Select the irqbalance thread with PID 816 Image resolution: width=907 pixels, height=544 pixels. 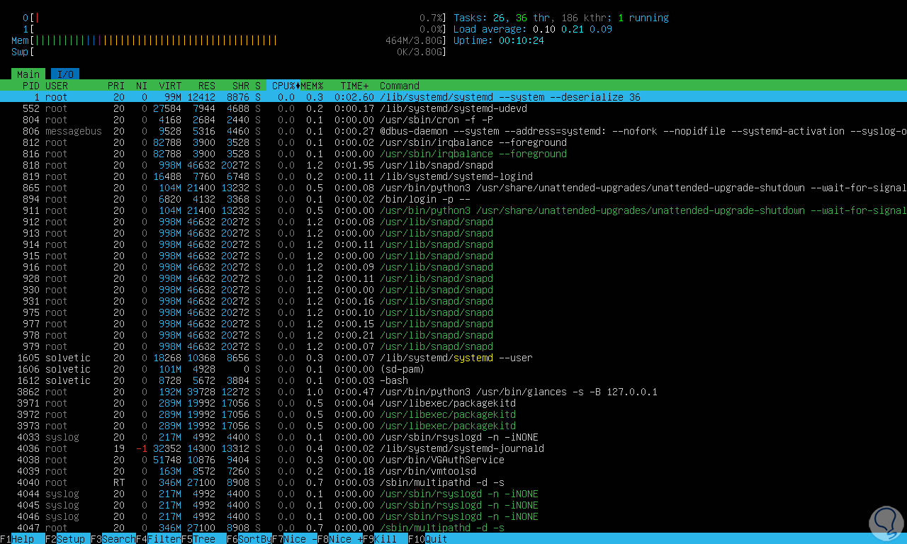click(453, 154)
